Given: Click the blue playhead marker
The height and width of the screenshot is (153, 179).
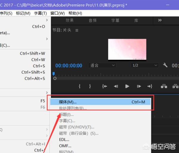Looking at the screenshot, I should click(x=53, y=74).
